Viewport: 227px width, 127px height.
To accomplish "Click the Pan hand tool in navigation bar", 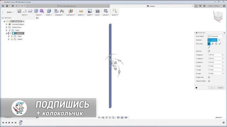I will tap(106, 117).
